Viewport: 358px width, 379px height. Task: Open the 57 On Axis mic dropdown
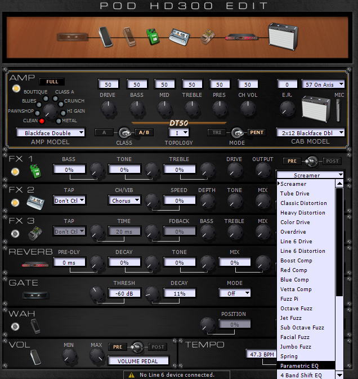[x=323, y=84]
